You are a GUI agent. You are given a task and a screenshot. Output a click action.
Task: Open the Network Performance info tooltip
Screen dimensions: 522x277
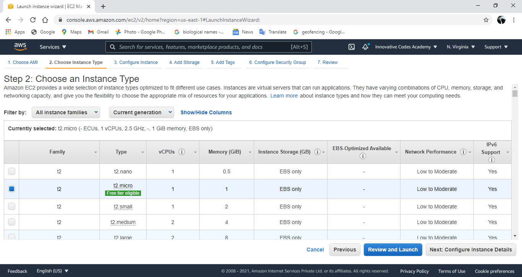tap(464, 152)
